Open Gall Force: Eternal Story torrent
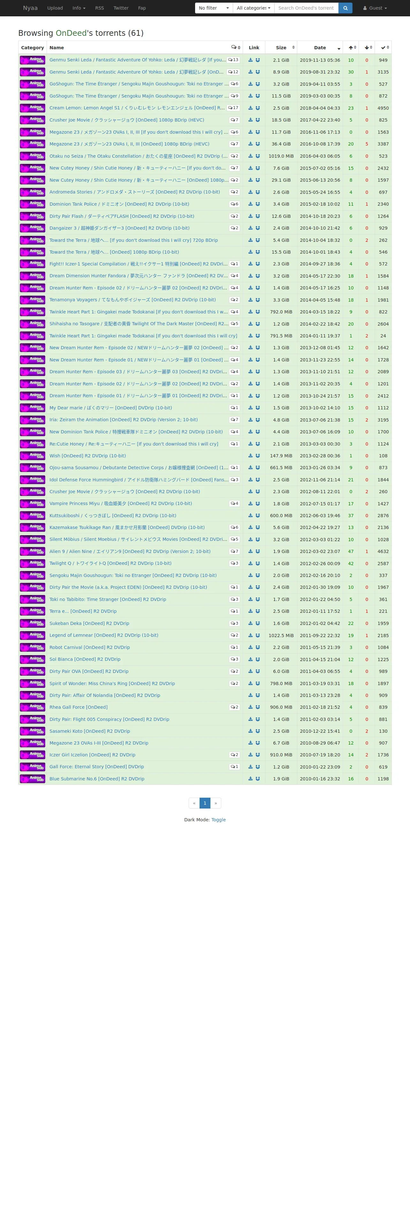This screenshot has height=1232, width=410. point(97,767)
